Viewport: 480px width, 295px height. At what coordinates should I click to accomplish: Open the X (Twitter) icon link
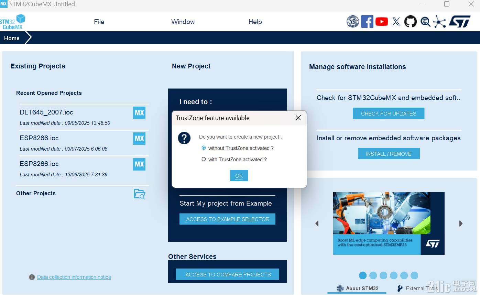[x=396, y=22]
